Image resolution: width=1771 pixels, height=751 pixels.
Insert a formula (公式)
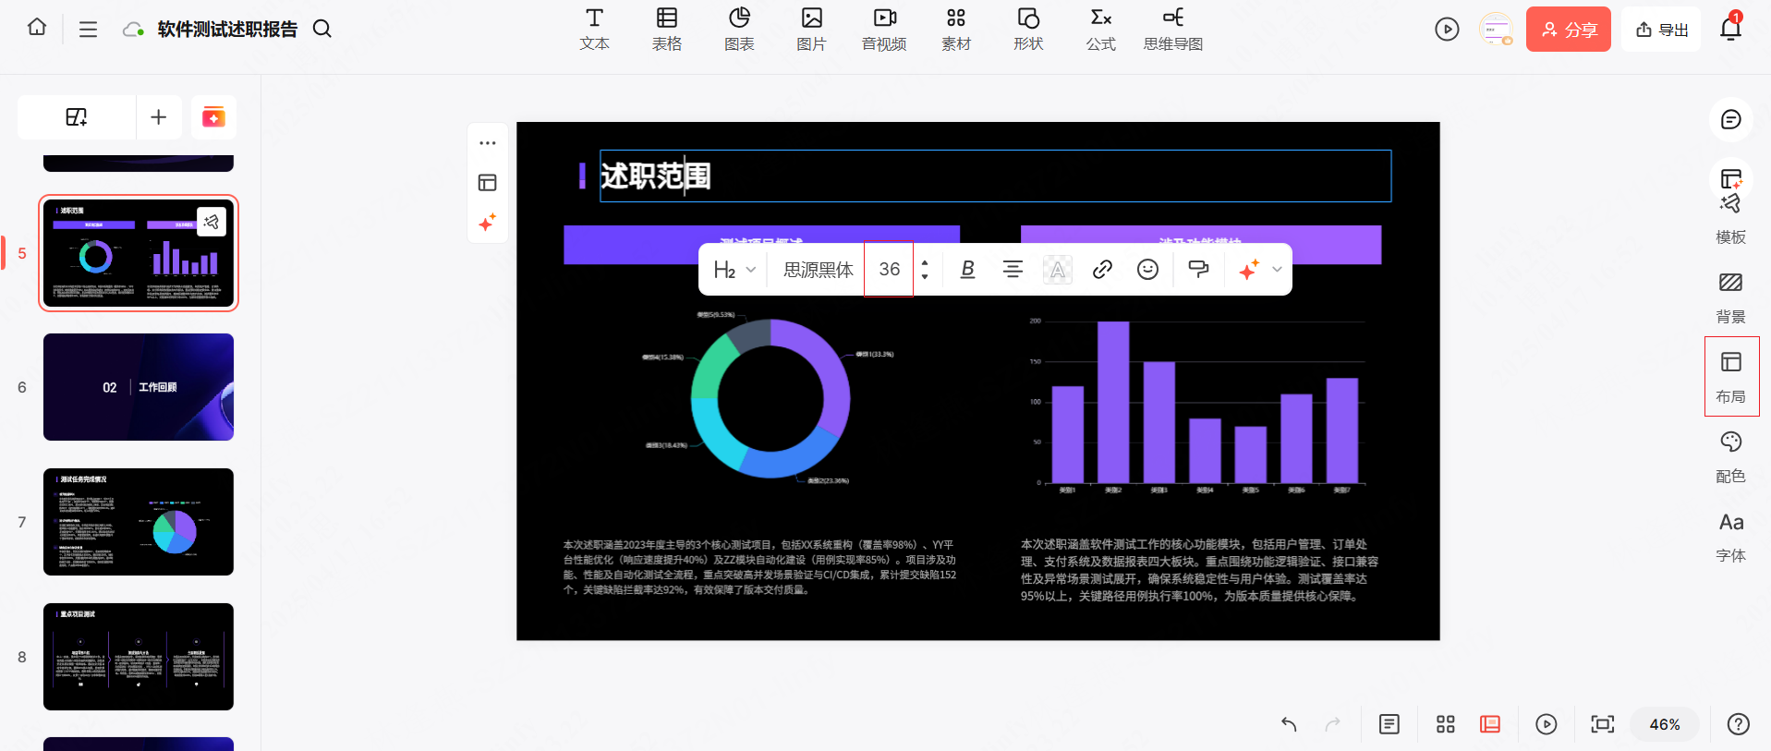1100,30
